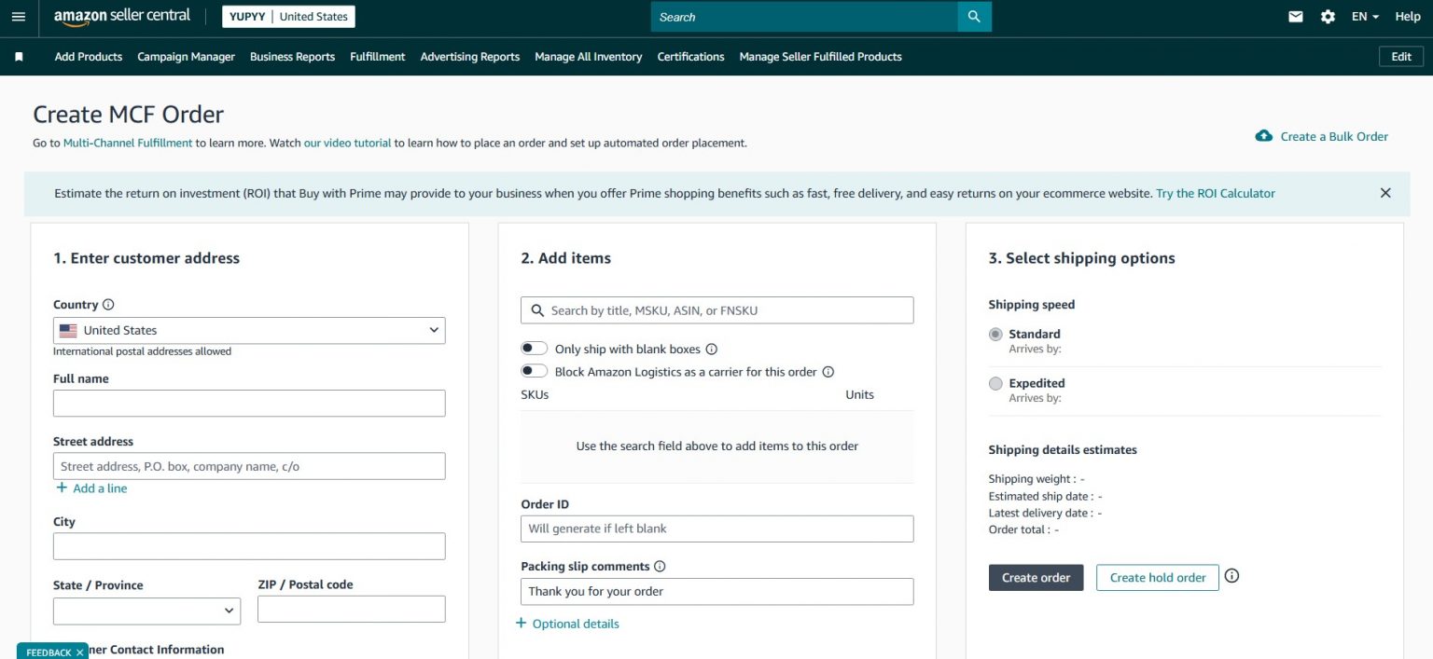Open the EN language dropdown
Image resolution: width=1433 pixels, height=659 pixels.
click(1363, 16)
